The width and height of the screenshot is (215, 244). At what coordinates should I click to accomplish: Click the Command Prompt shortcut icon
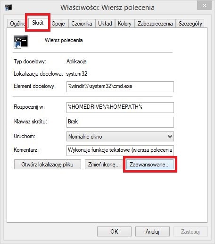(x=21, y=42)
